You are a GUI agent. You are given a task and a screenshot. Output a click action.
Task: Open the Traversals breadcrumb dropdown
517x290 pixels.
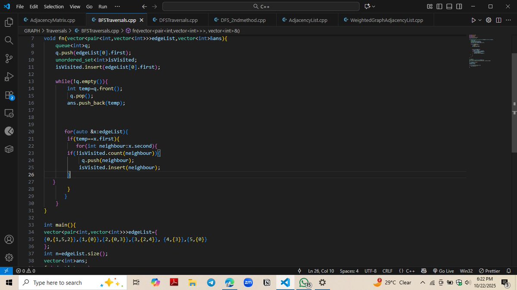(x=56, y=31)
